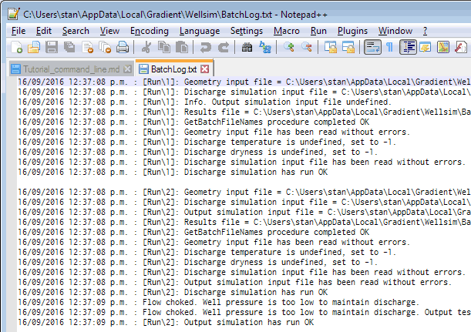The width and height of the screenshot is (471, 332).
Task: Save the file with the floppy icon
Action: (x=52, y=47)
